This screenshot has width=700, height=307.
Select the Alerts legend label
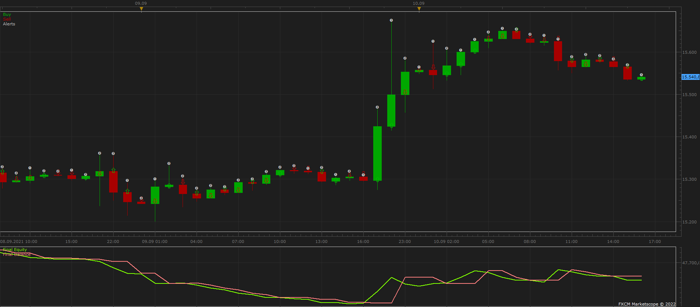point(9,24)
